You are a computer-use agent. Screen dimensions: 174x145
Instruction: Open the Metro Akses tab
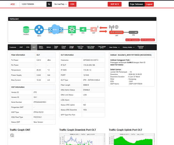click(x=41, y=47)
